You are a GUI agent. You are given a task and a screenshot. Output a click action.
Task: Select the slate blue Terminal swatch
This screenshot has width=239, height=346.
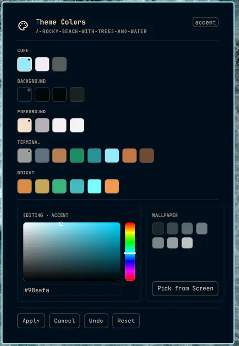click(42, 156)
